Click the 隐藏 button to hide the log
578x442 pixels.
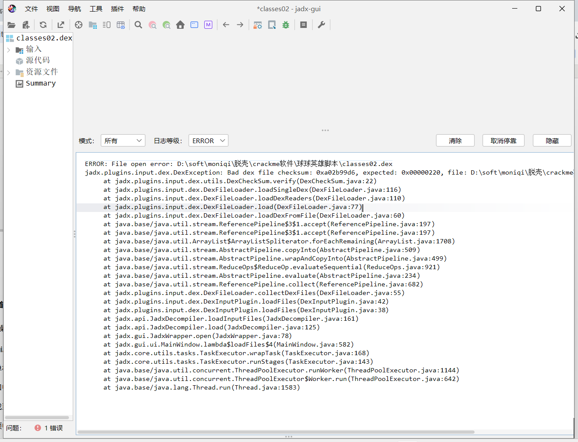552,141
